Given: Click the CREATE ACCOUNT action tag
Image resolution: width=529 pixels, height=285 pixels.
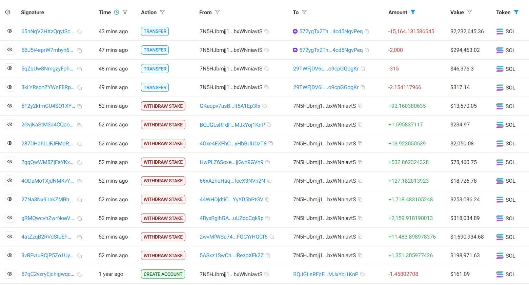Looking at the screenshot, I should [163, 274].
